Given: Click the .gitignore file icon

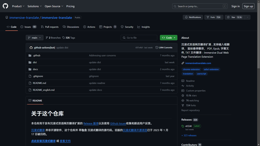Looking at the screenshot, I should [30, 76].
